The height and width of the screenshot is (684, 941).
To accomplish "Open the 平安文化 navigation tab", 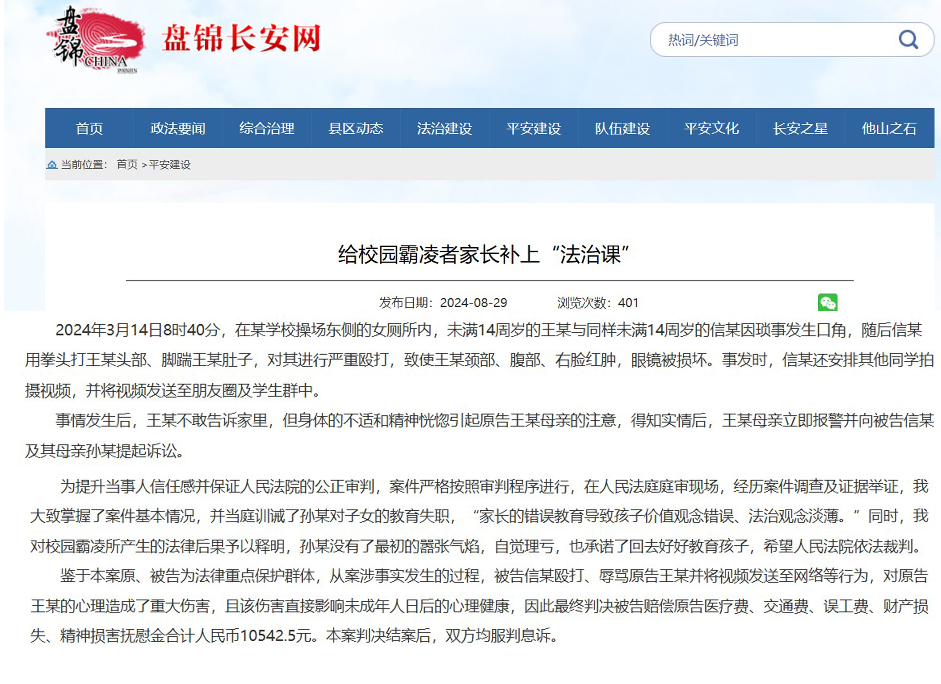I will (711, 128).
